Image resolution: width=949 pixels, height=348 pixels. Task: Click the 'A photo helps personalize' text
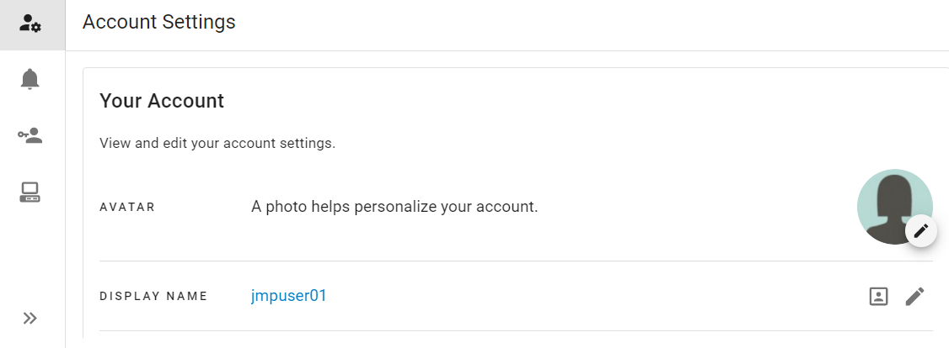click(x=394, y=206)
